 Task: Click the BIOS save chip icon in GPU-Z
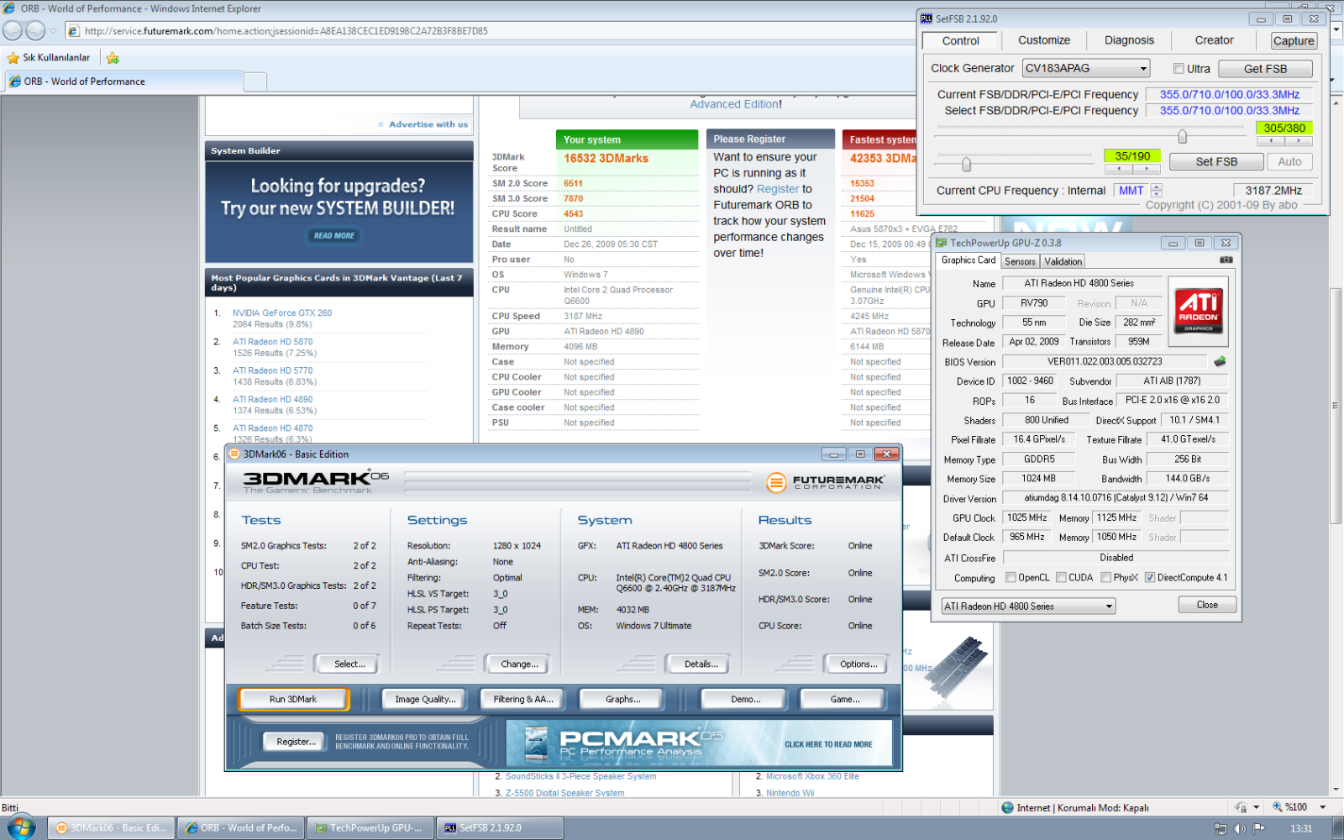[1220, 362]
